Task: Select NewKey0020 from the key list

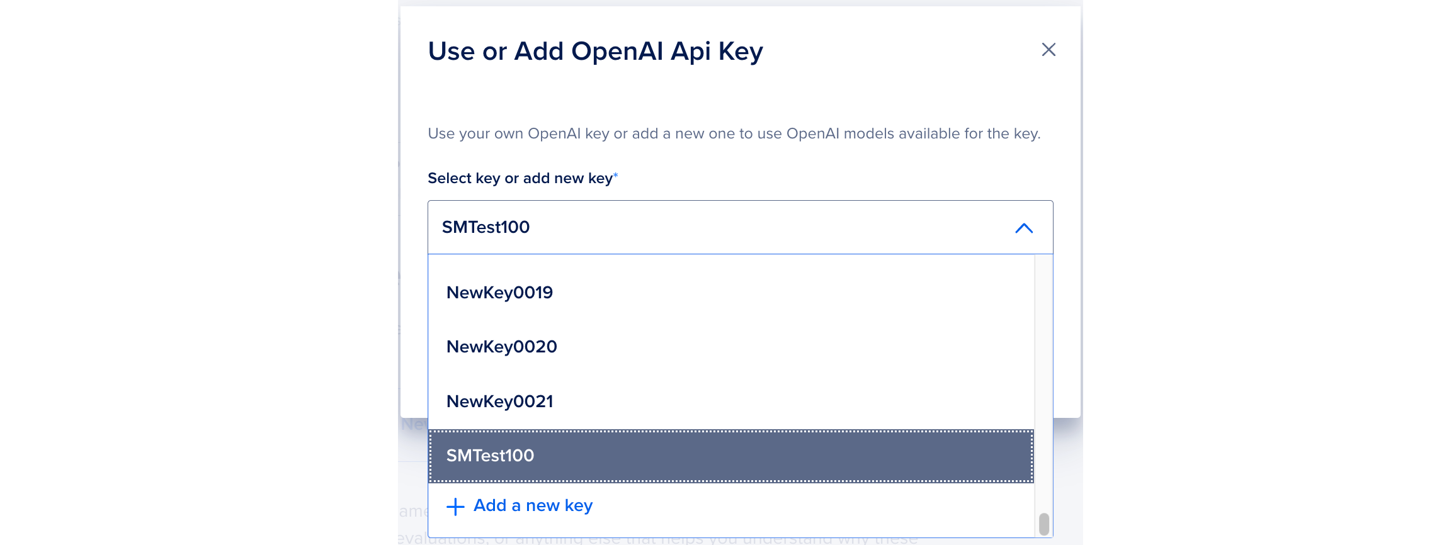Action: 501,346
